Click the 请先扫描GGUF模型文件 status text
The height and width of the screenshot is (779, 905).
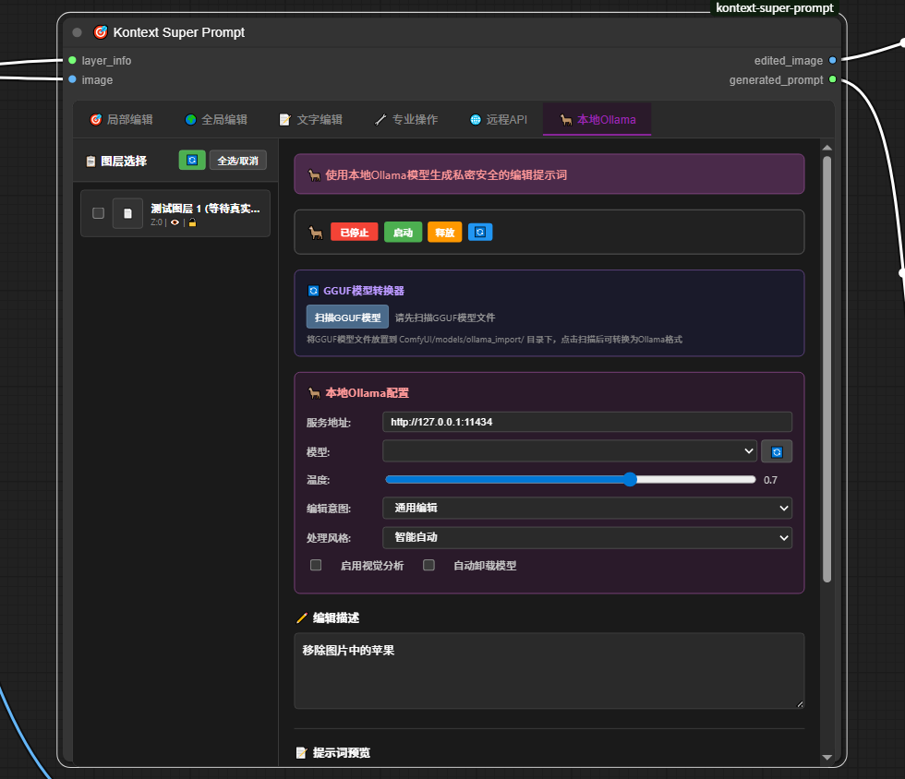(445, 318)
